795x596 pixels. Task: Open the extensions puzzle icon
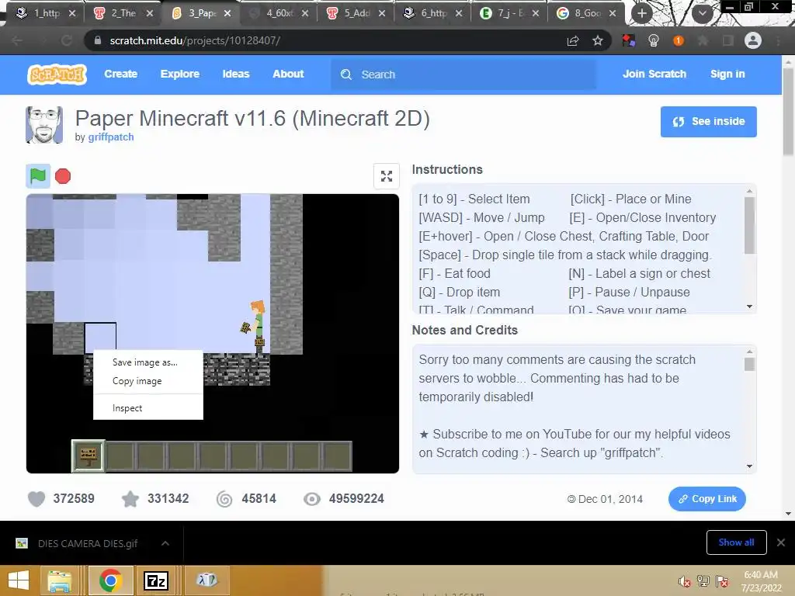(703, 40)
